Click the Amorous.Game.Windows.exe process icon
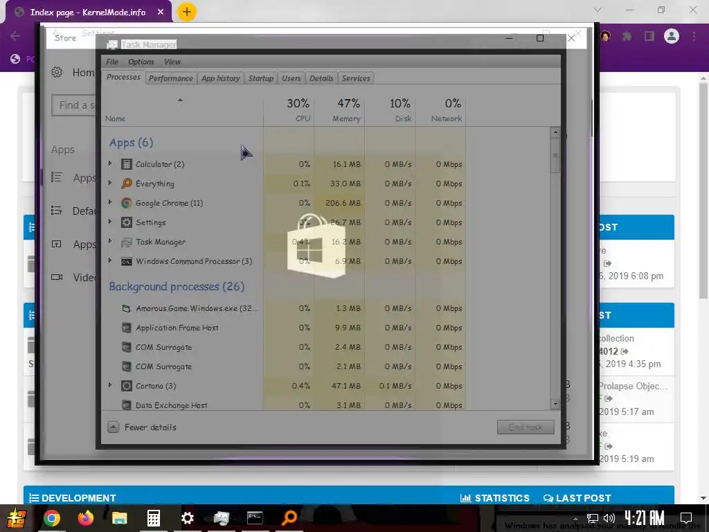This screenshot has width=709, height=532. click(x=127, y=308)
